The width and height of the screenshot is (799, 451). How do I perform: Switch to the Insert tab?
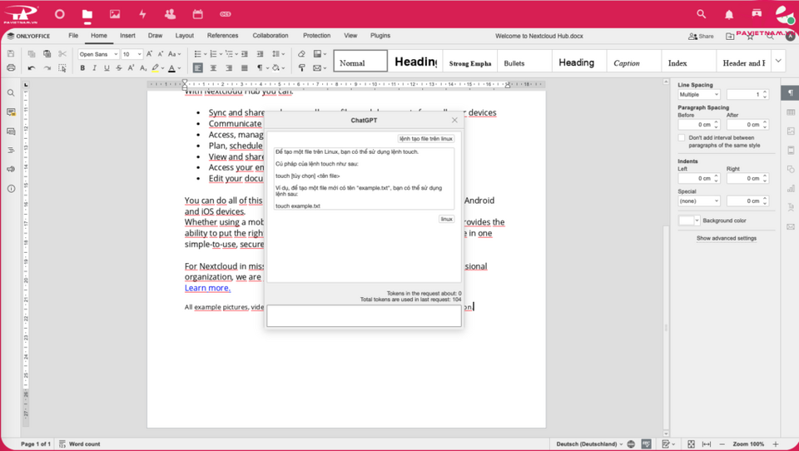127,36
